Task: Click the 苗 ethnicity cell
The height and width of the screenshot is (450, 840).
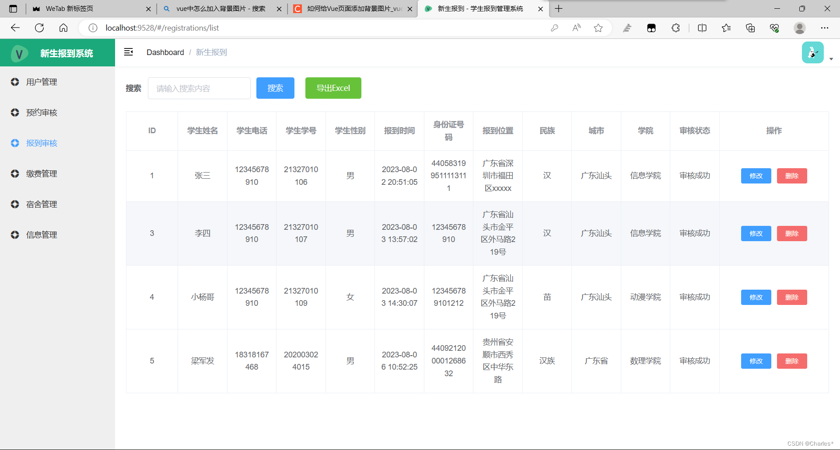Action: coord(547,297)
